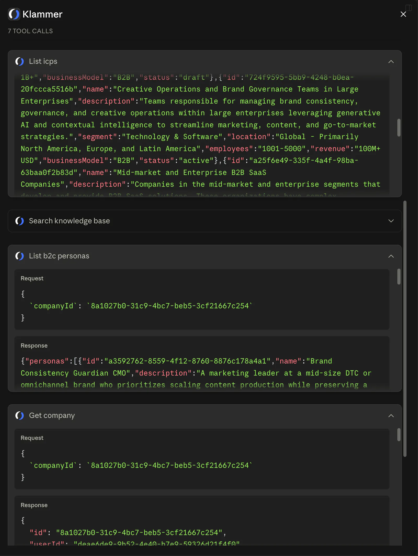The width and height of the screenshot is (418, 556).
Task: Click the List icps response scrollbar
Action: (x=399, y=128)
